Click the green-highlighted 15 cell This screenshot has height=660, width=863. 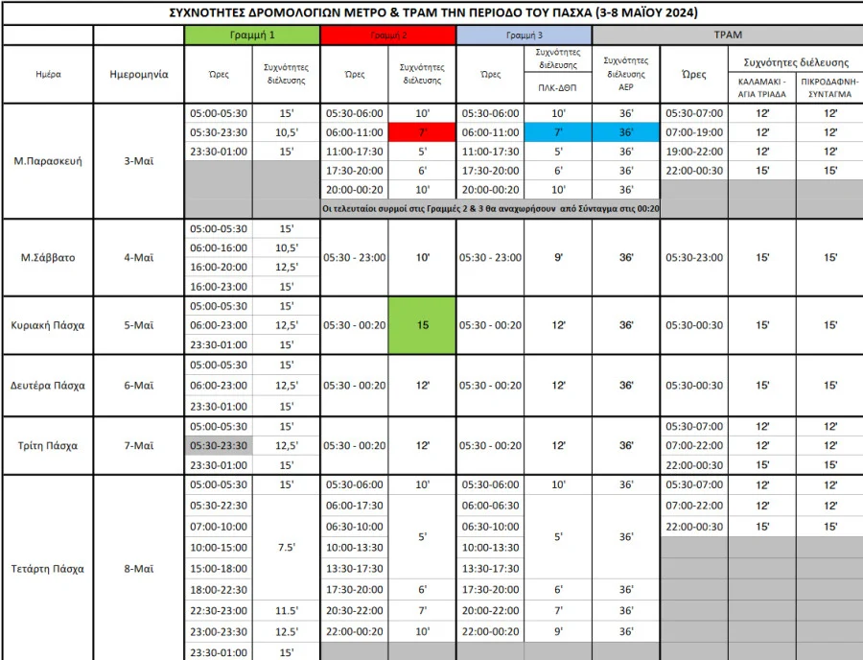pos(422,325)
